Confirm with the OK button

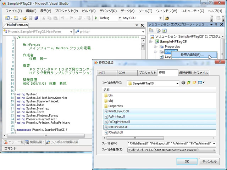[x=187, y=161]
